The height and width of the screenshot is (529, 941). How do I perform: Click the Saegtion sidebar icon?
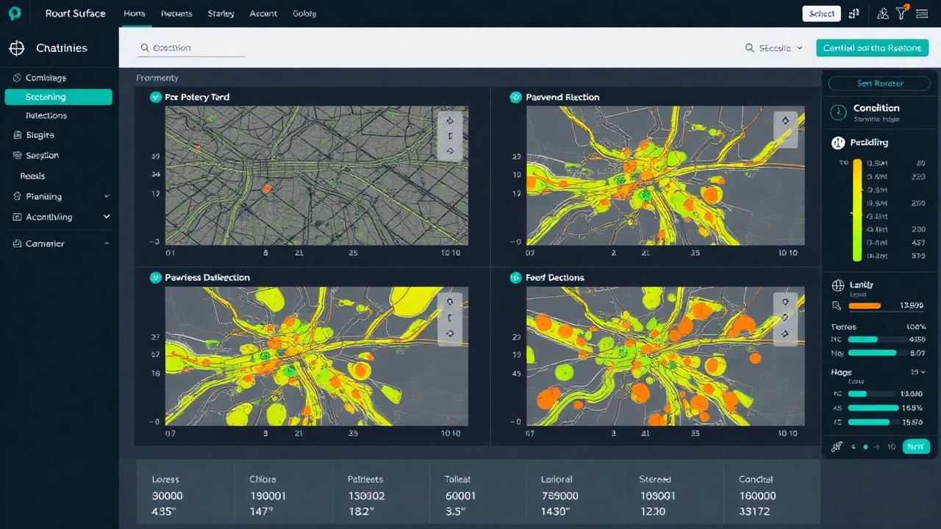click(x=17, y=156)
